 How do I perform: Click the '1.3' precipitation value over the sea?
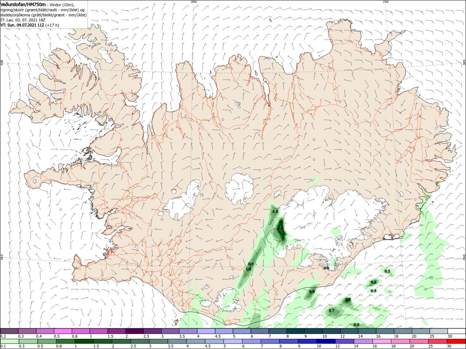[x=348, y=300]
